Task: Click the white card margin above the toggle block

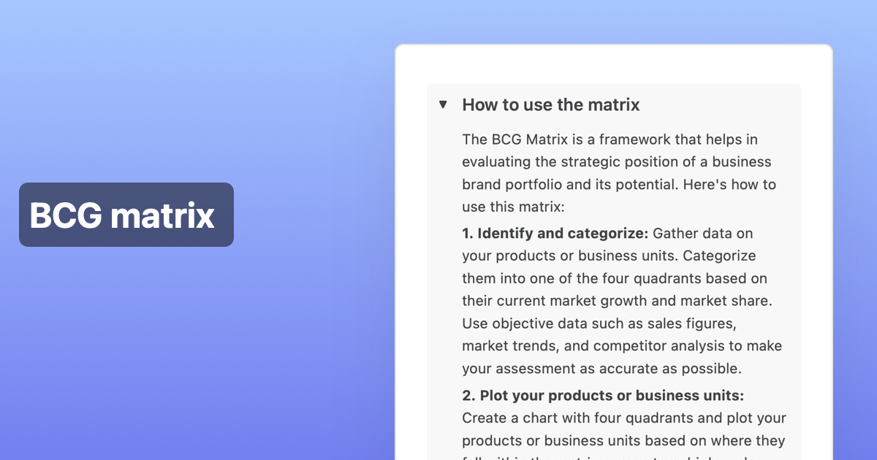Action: pos(614,64)
